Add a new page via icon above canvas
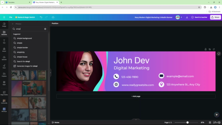The image size is (222, 125). tap(214, 49)
